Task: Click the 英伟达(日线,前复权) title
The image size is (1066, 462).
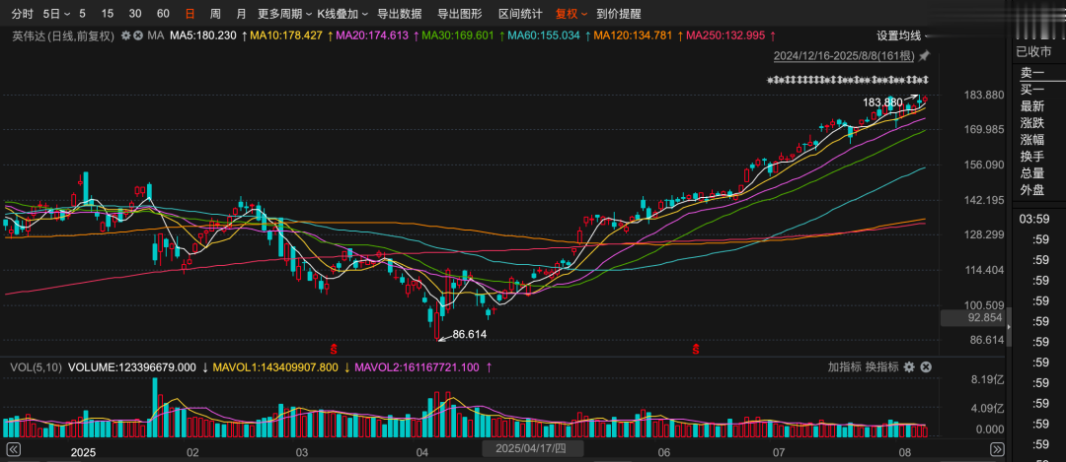Action: (x=62, y=35)
